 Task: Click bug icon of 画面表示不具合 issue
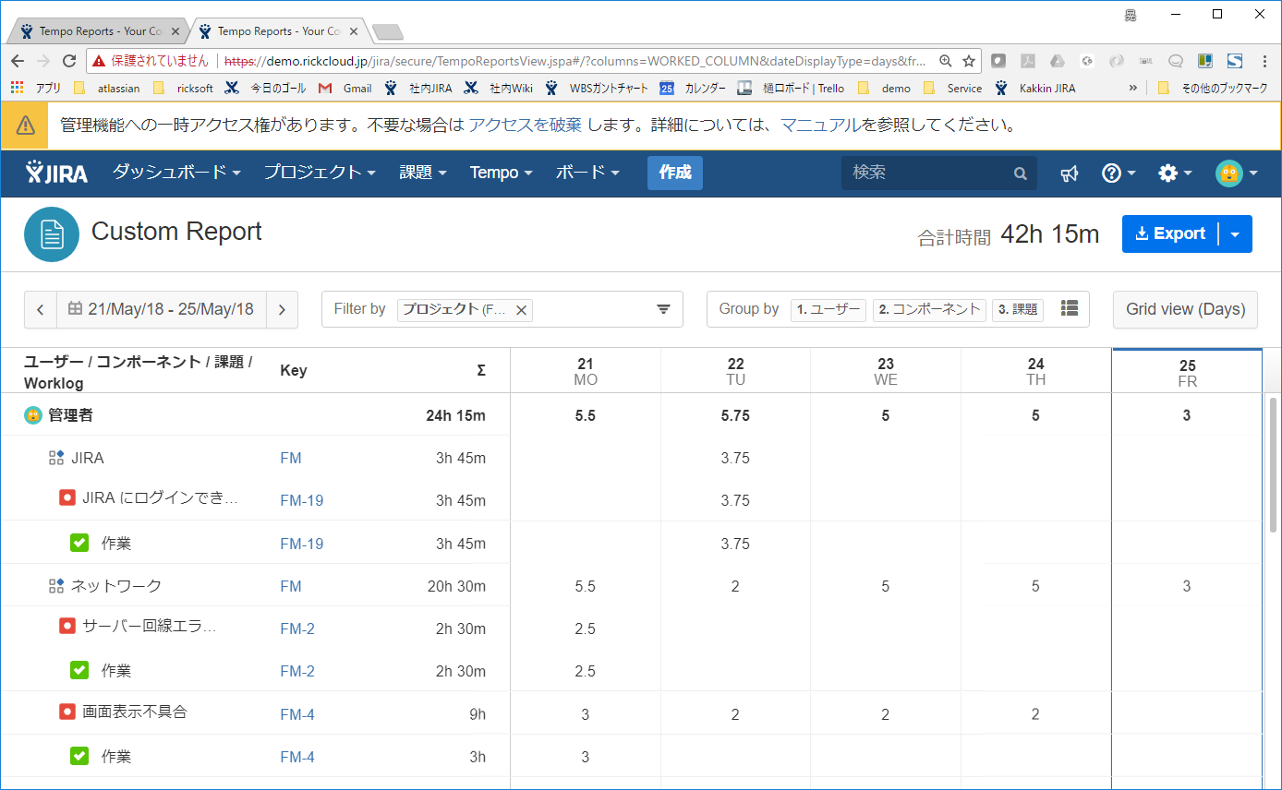67,712
